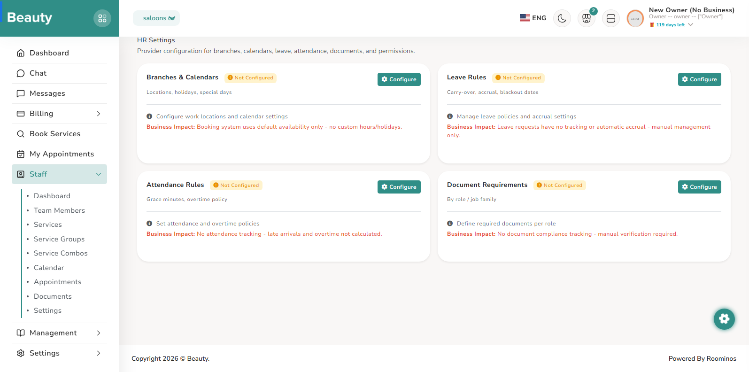This screenshot has height=372, width=749.
Task: Click the user avatar icon
Action: [x=635, y=19]
